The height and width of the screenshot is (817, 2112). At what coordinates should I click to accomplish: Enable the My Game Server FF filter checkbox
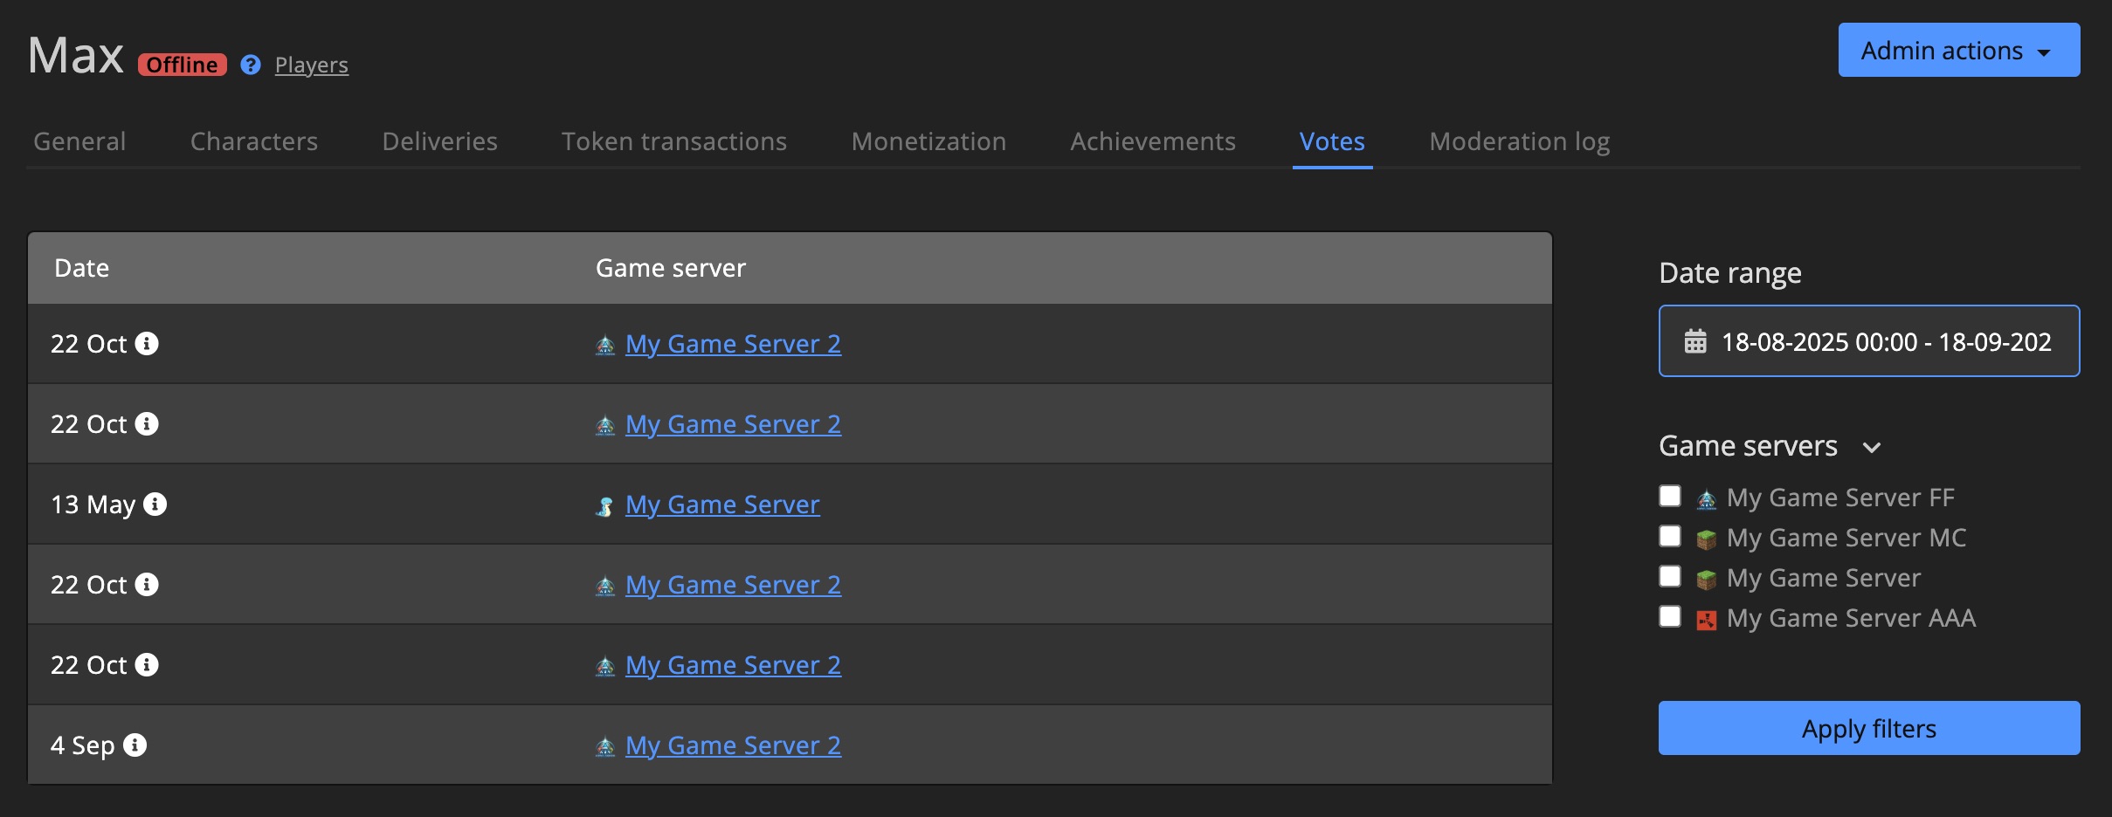click(1669, 495)
